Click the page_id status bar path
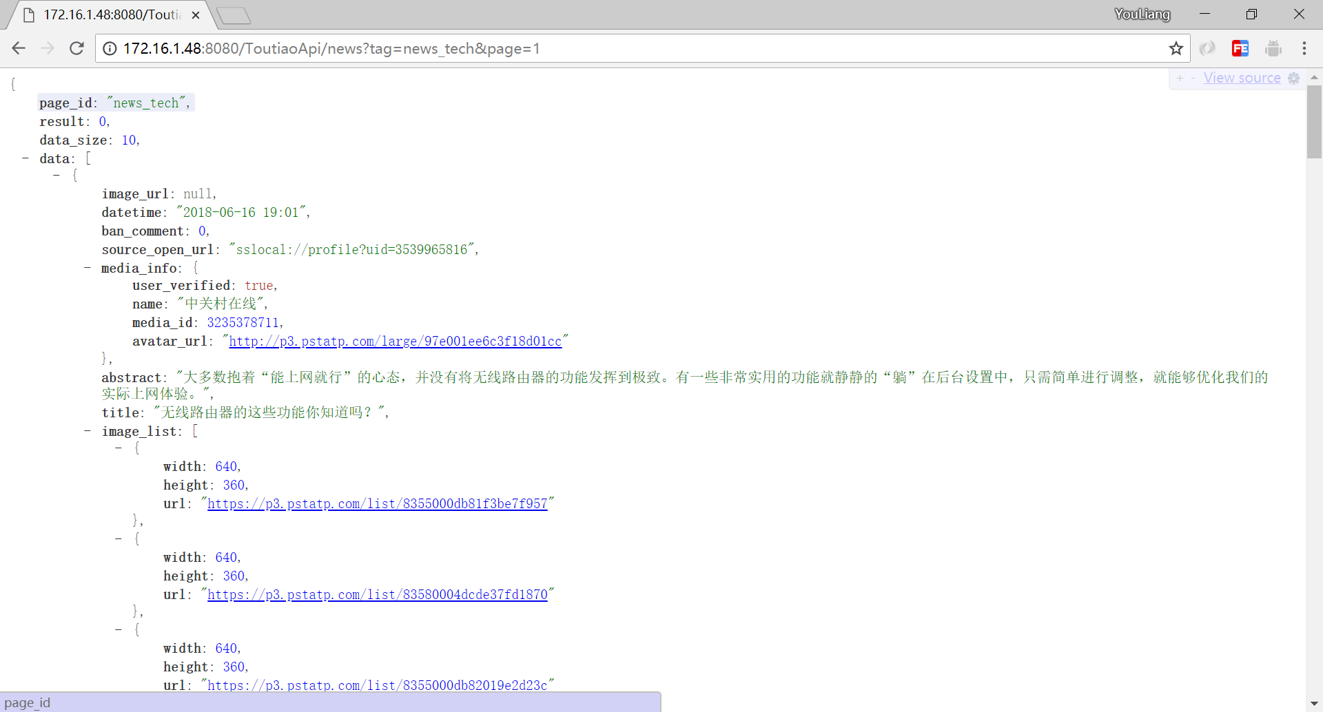The height and width of the screenshot is (712, 1323). (x=28, y=702)
